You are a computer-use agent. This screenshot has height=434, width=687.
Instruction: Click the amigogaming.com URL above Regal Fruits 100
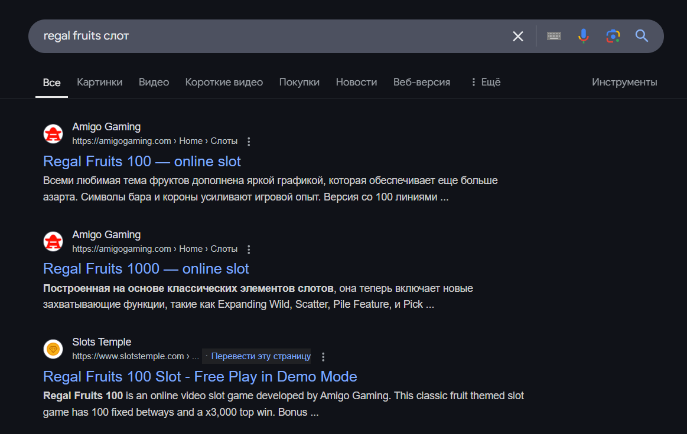pos(155,141)
